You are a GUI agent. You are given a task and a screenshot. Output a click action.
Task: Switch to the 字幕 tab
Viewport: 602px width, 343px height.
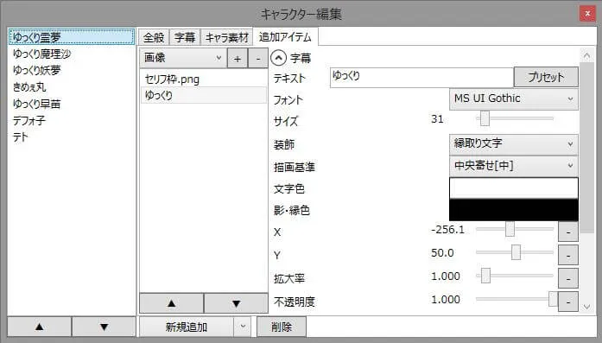coord(185,37)
